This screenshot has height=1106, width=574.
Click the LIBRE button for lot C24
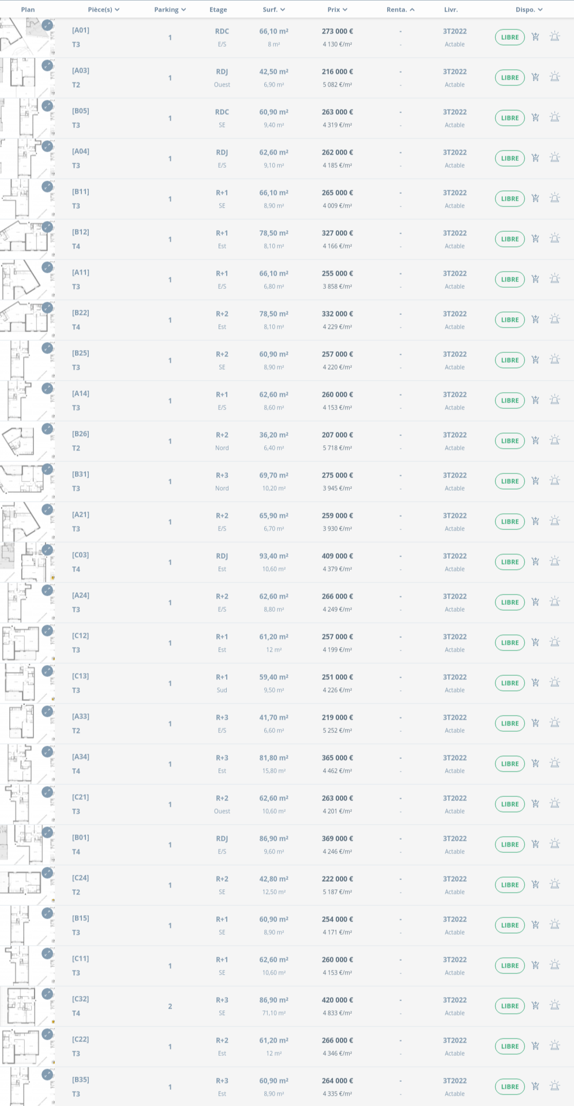tap(509, 885)
